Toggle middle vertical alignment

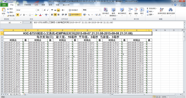(x=55, y=10)
